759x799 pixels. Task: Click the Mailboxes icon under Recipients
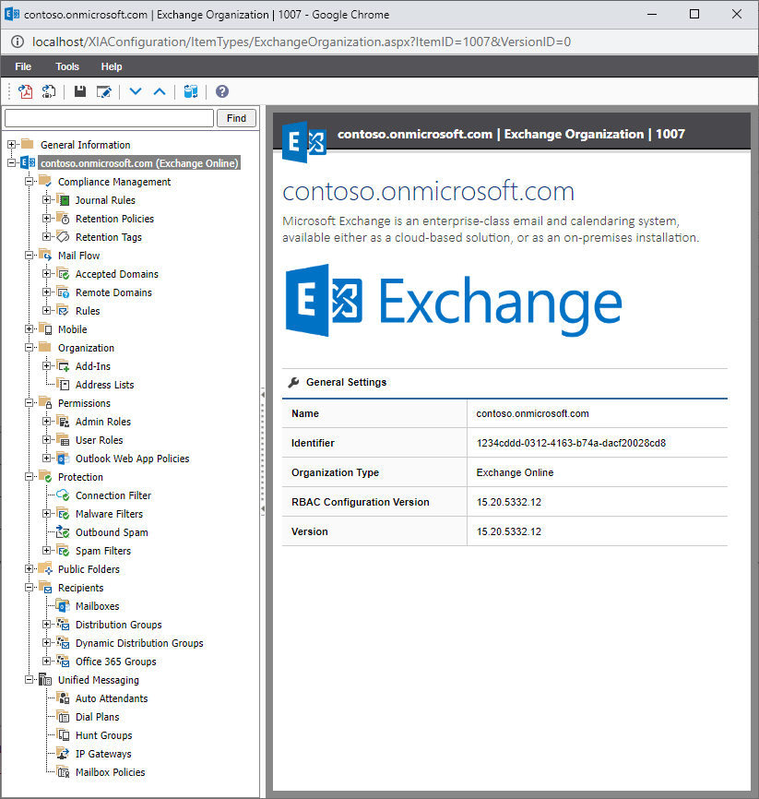(x=63, y=606)
